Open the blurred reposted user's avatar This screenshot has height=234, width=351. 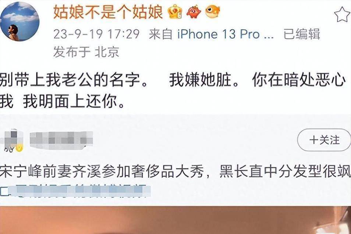[x=12, y=140]
